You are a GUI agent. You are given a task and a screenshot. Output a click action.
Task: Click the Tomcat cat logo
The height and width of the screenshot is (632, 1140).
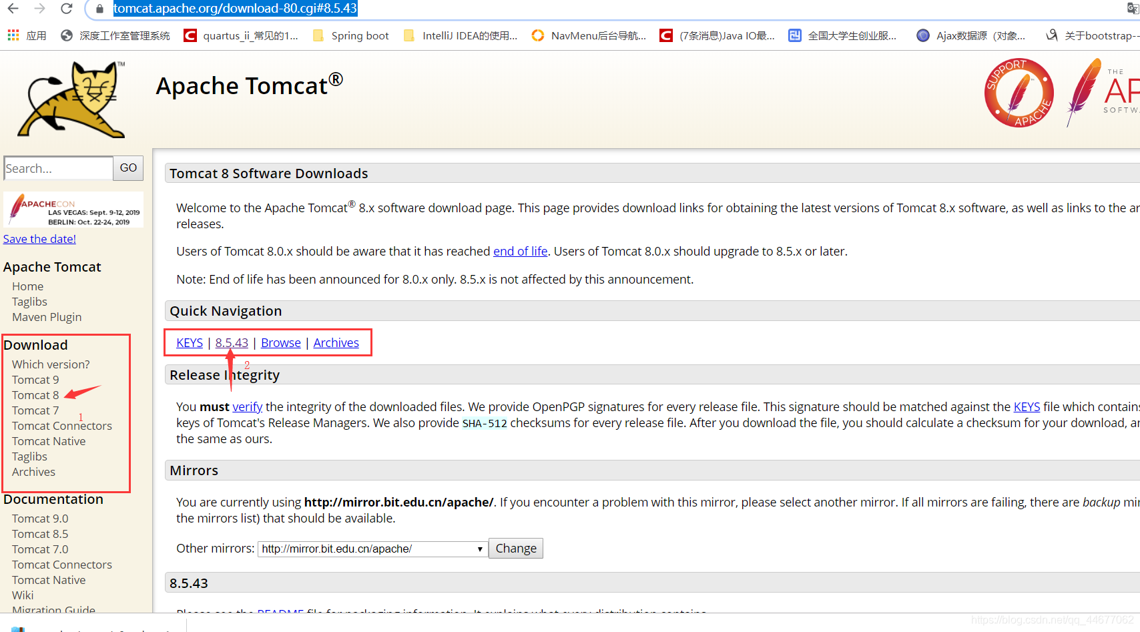pyautogui.click(x=71, y=99)
